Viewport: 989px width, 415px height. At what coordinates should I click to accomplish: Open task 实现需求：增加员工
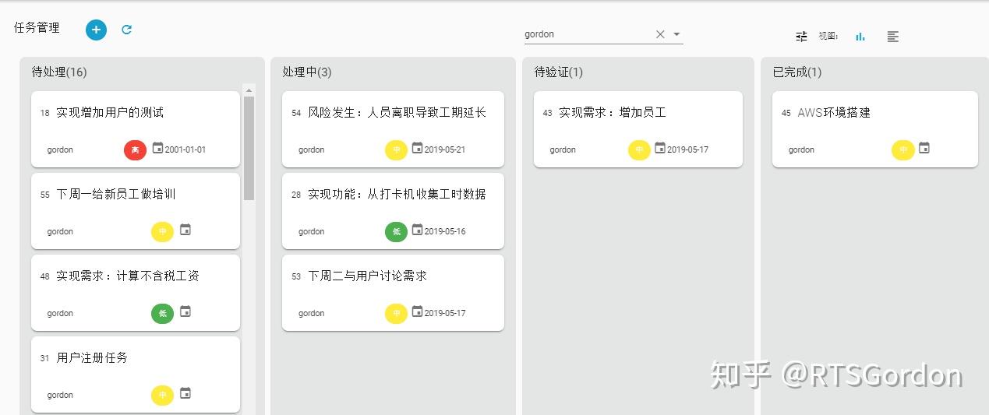613,112
